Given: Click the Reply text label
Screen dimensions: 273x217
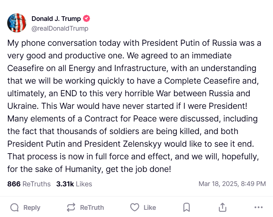Looking at the screenshot, I should (32, 208).
